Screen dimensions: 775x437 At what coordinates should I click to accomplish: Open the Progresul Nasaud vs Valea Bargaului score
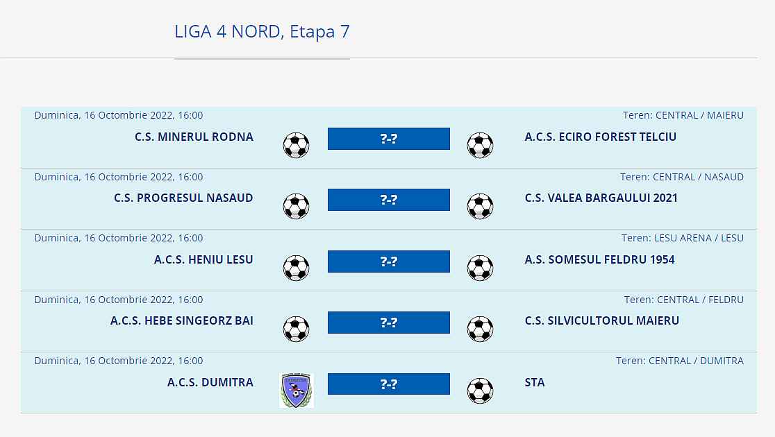389,200
